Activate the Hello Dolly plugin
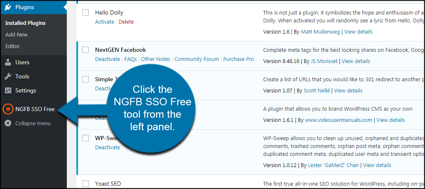Image resolution: width=425 pixels, height=189 pixels. click(105, 22)
